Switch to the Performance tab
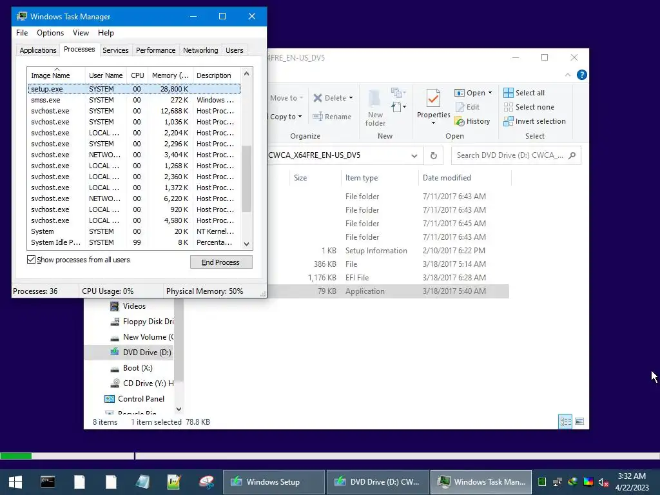 (x=155, y=50)
